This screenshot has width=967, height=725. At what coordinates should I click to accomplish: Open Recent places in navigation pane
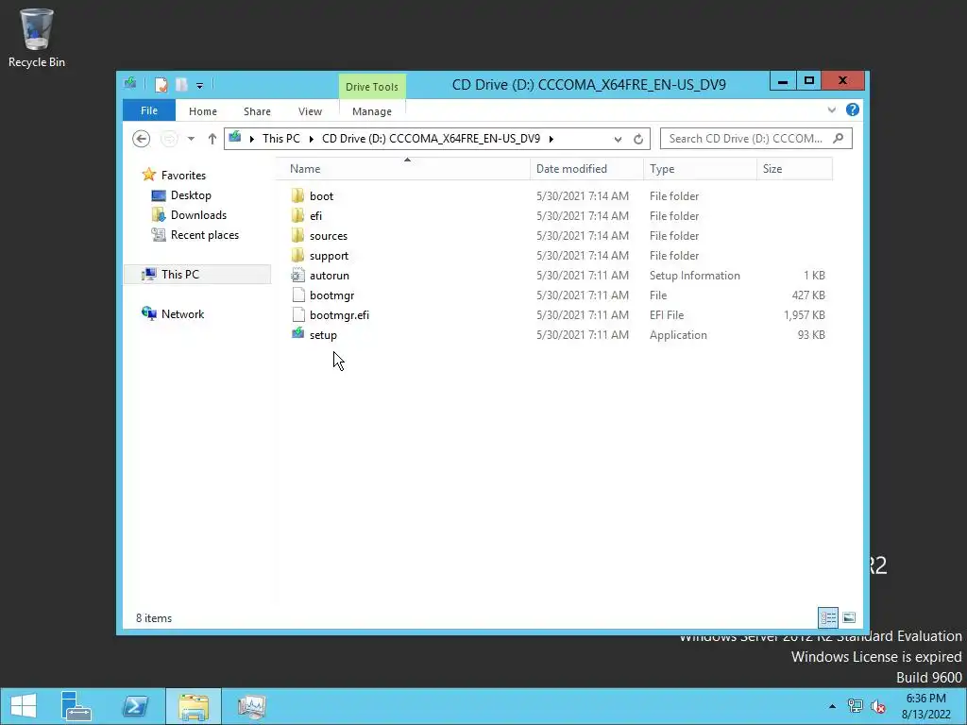point(204,235)
